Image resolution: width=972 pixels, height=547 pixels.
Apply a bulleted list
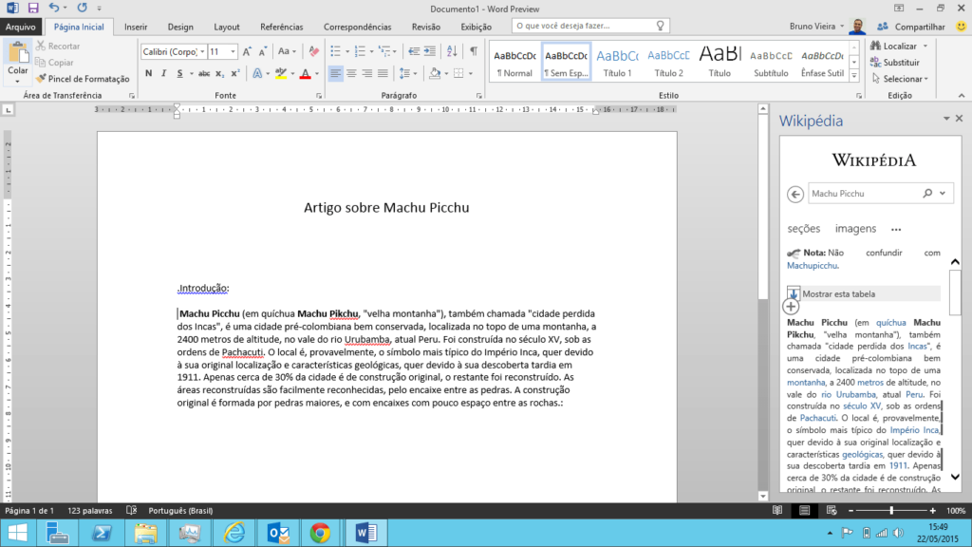[x=335, y=51]
